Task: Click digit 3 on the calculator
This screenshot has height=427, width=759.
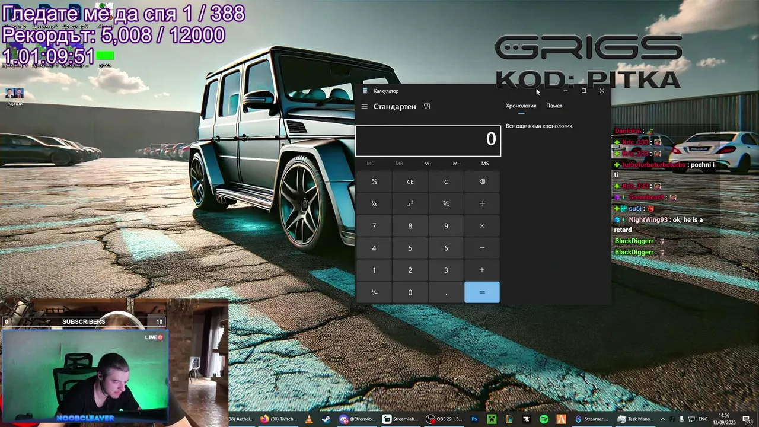Action: pos(446,270)
